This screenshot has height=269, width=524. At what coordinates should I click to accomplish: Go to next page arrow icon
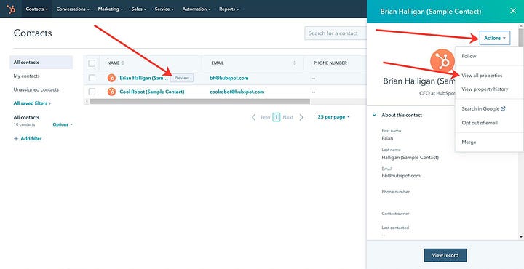301,117
